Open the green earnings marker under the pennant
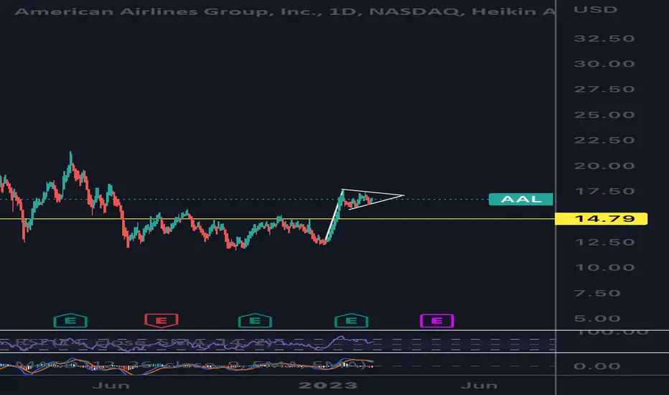The height and width of the screenshot is (395, 669). tap(351, 321)
